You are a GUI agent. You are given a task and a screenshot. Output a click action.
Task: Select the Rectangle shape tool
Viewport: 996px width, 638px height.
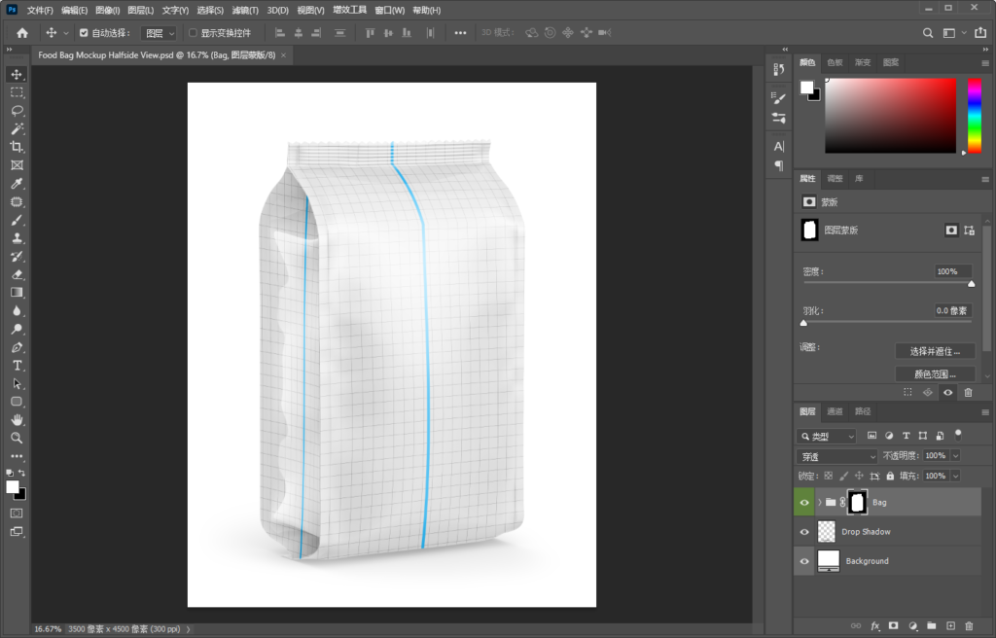pyautogui.click(x=18, y=402)
